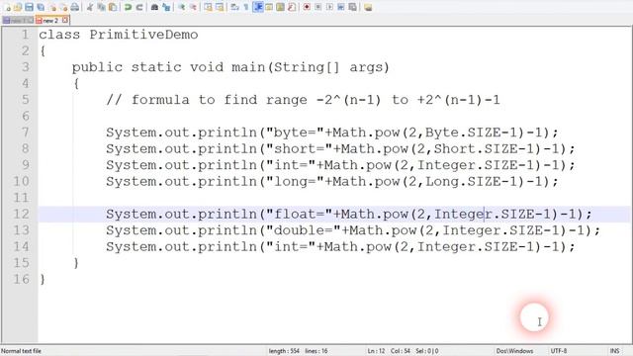Click line number 1 in the margin
Screen dimensions: 633x356
[26, 35]
